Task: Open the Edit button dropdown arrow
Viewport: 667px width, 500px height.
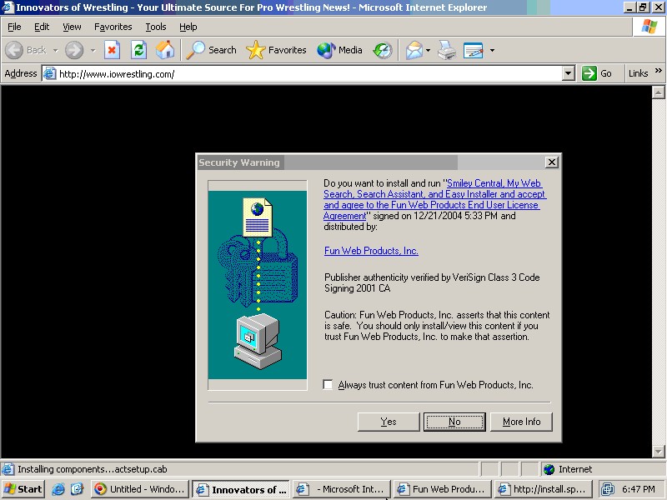Action: pos(492,51)
